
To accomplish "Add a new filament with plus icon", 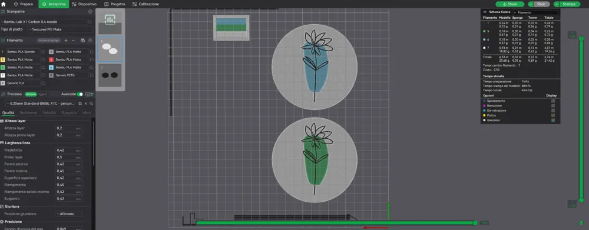I will (x=66, y=40).
